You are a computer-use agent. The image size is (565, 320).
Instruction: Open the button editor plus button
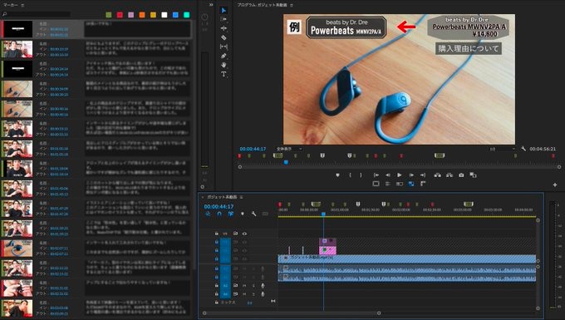coord(555,185)
